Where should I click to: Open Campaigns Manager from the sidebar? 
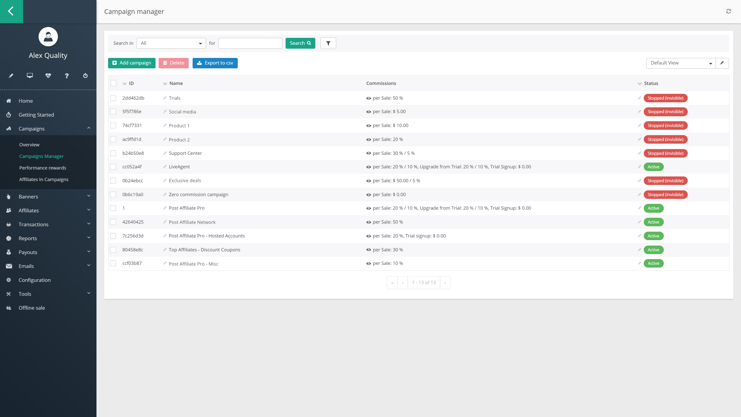(41, 156)
